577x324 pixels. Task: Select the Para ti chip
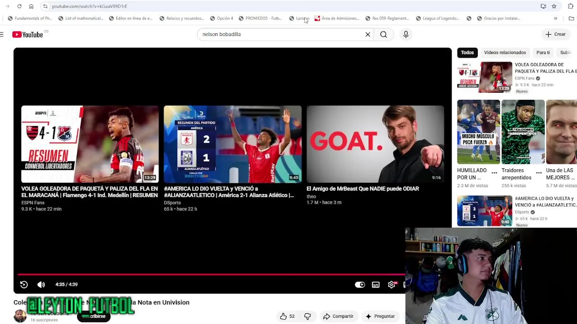tap(543, 53)
